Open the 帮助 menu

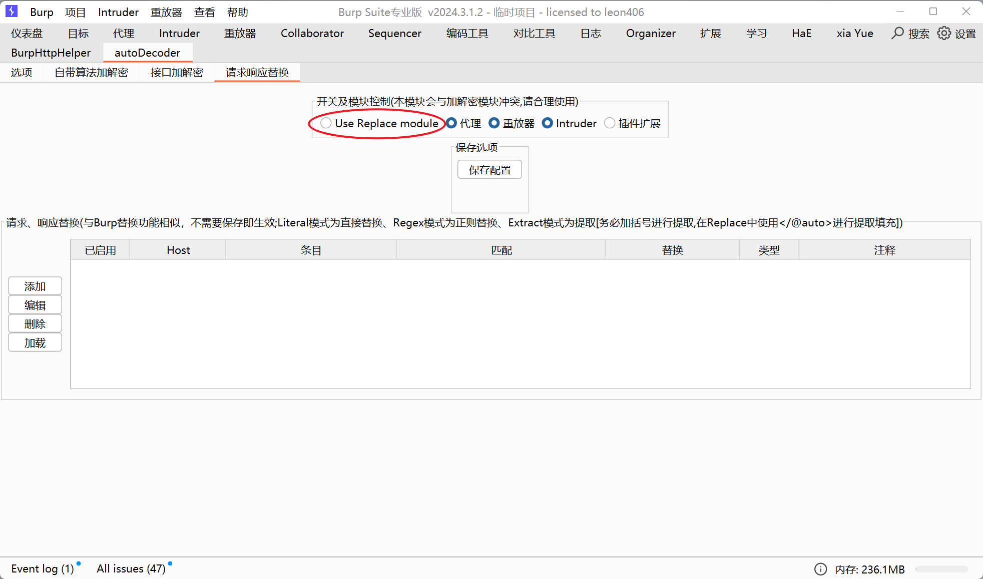pyautogui.click(x=237, y=12)
